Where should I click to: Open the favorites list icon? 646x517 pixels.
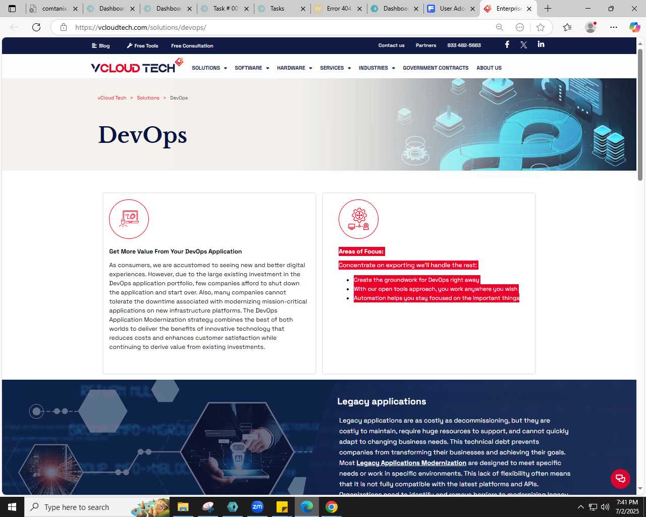point(567,27)
